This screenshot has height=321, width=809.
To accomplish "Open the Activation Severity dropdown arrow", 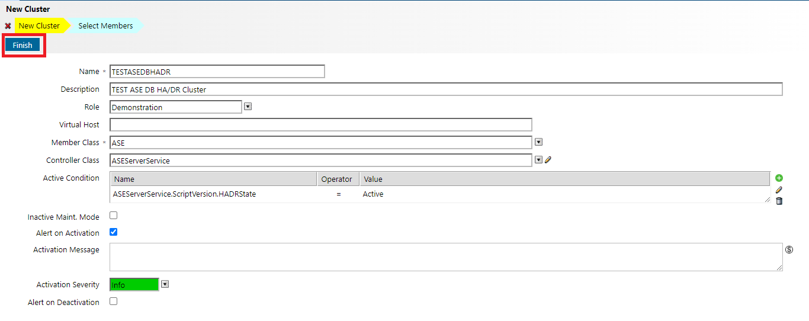I will (165, 284).
